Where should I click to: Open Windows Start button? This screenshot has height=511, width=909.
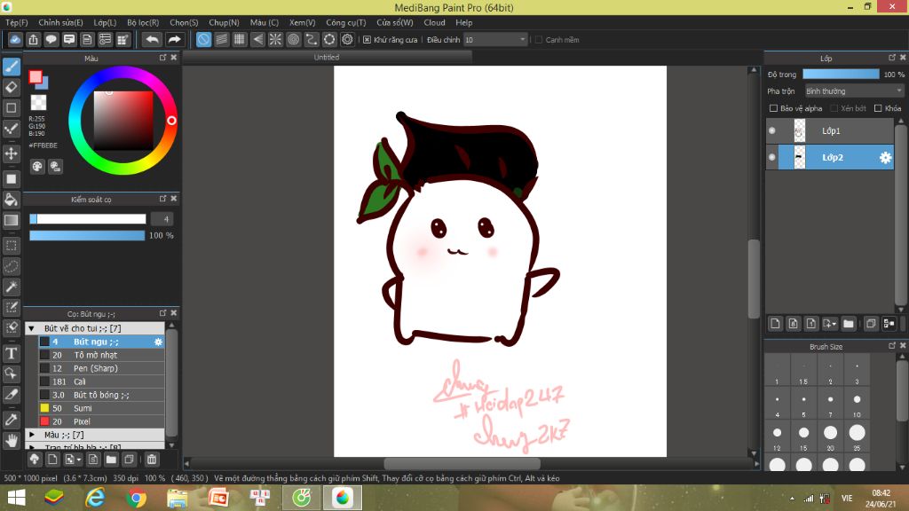[x=16, y=498]
